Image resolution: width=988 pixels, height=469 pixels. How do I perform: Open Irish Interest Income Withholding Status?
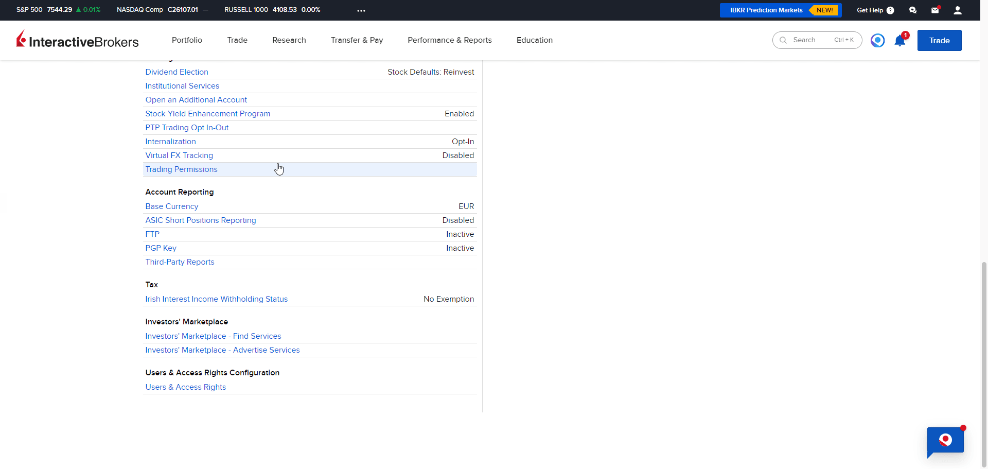coord(216,299)
